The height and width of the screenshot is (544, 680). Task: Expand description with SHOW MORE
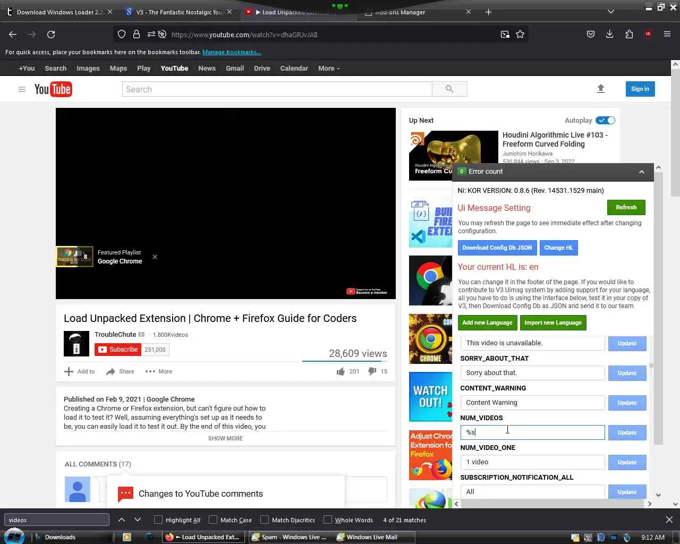pyautogui.click(x=225, y=438)
